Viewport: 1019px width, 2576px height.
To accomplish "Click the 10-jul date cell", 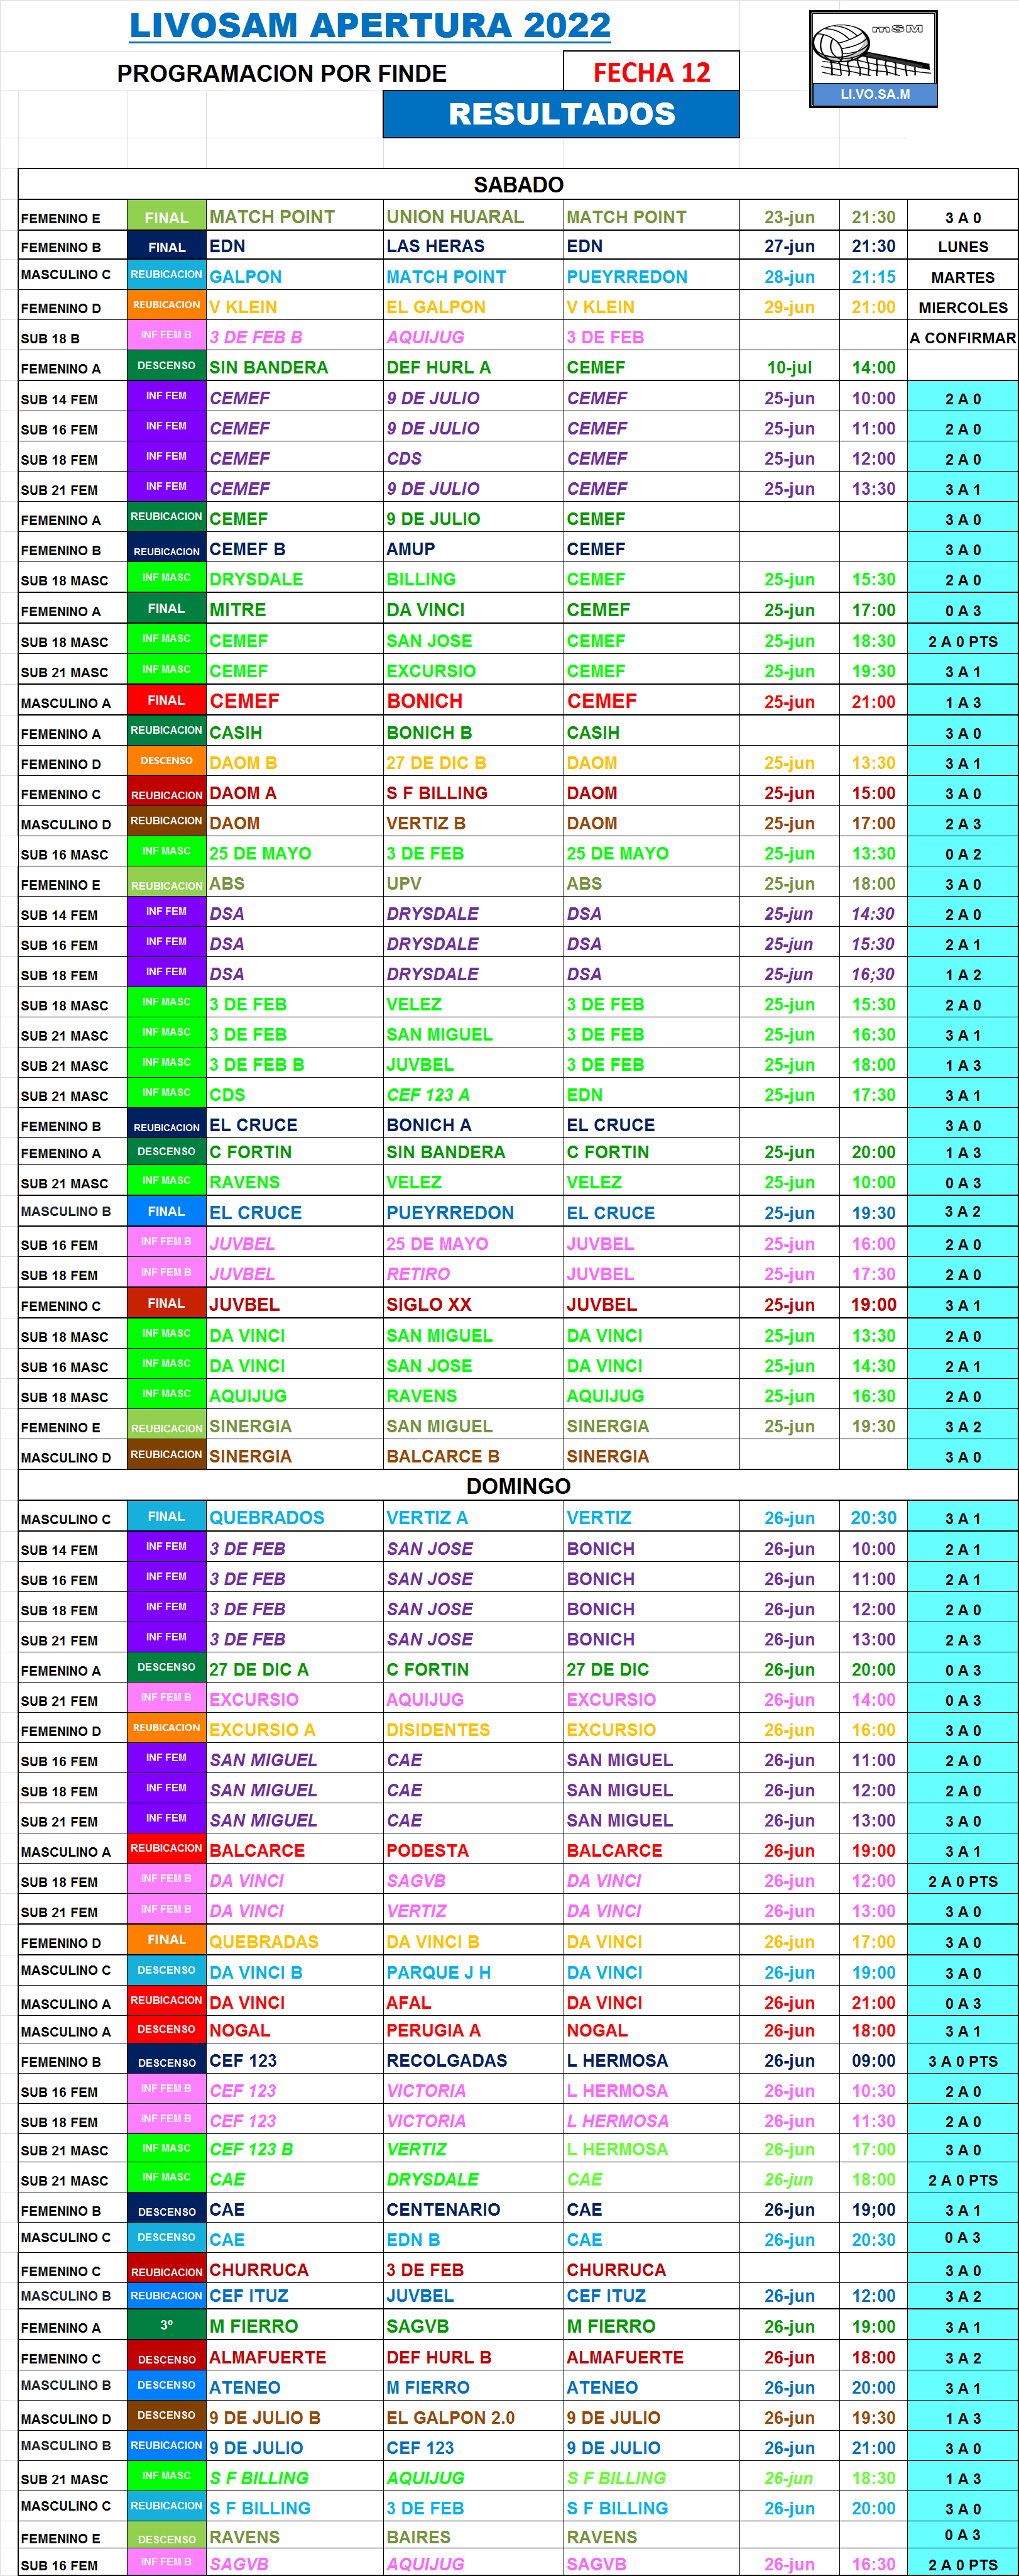I will pyautogui.click(x=789, y=367).
